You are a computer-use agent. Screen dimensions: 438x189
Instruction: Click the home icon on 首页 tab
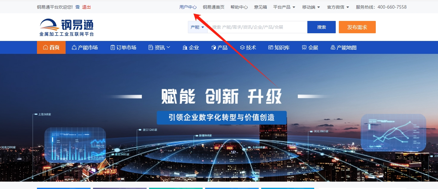pos(46,48)
